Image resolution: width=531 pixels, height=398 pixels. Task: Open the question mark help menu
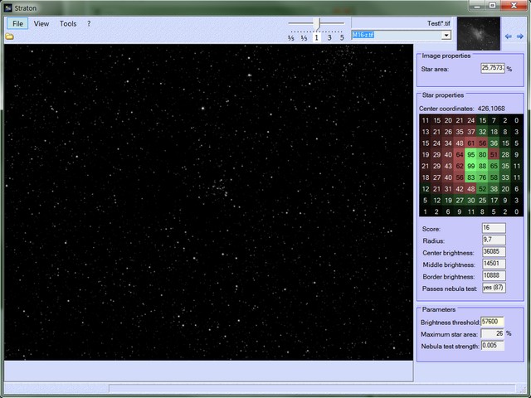click(x=89, y=24)
